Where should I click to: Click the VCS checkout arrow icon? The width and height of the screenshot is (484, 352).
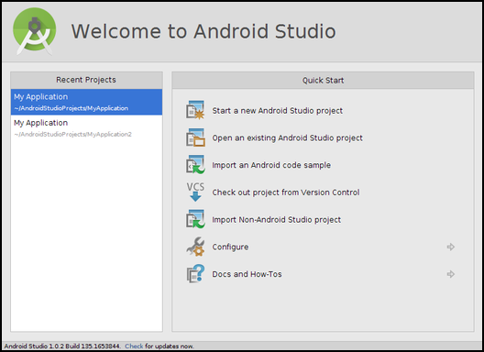[195, 192]
